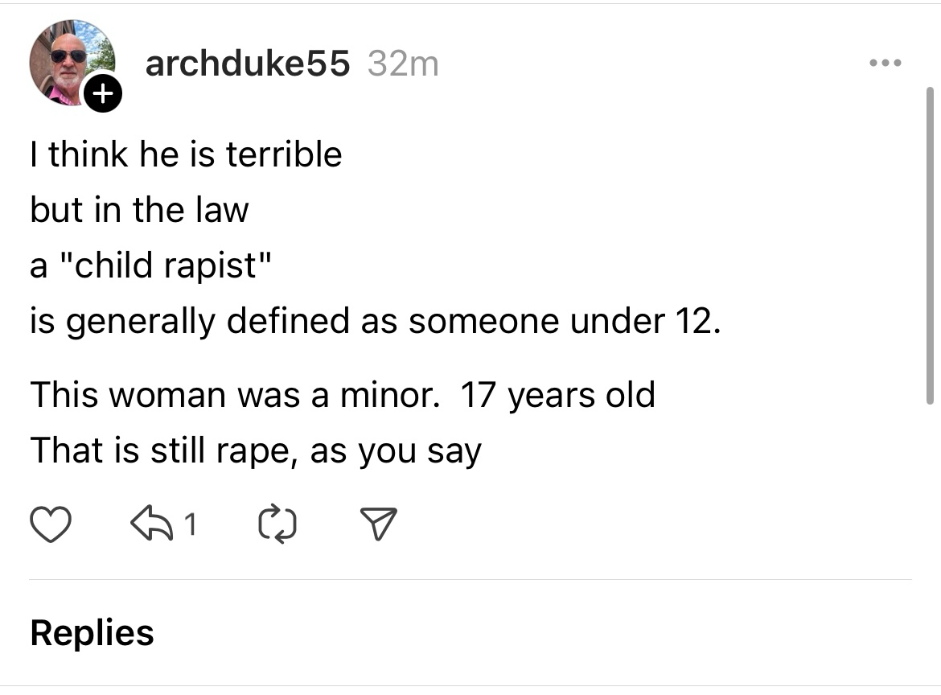The width and height of the screenshot is (941, 695).
Task: Open the archduke55 username link
Action: click(x=247, y=64)
